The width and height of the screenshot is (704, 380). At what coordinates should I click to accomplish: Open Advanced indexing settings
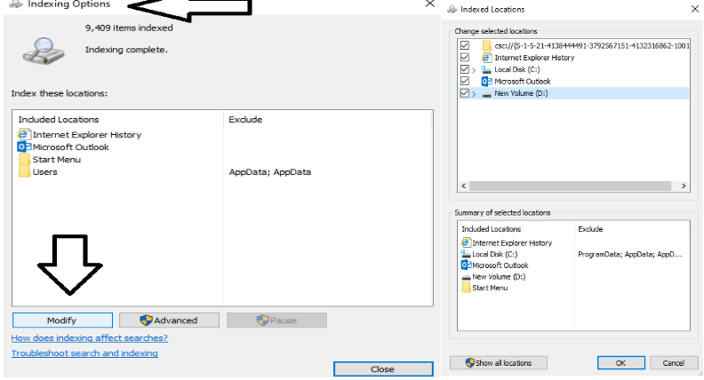pyautogui.click(x=169, y=321)
